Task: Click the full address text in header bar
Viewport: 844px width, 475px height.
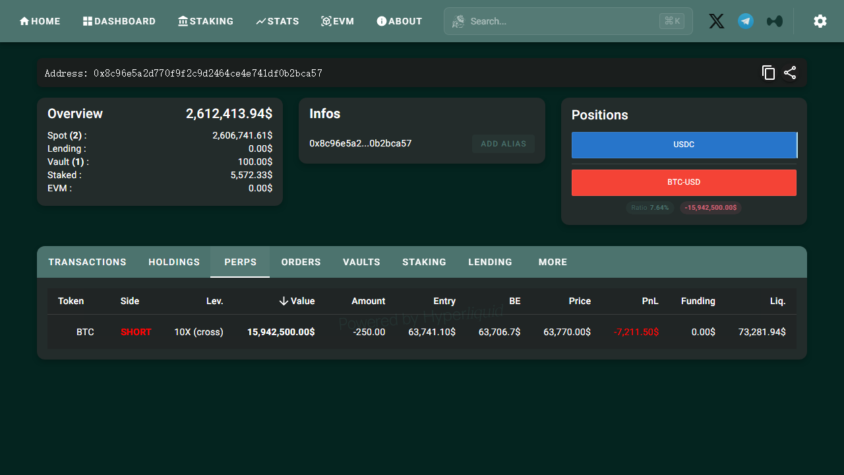Action: click(x=183, y=73)
